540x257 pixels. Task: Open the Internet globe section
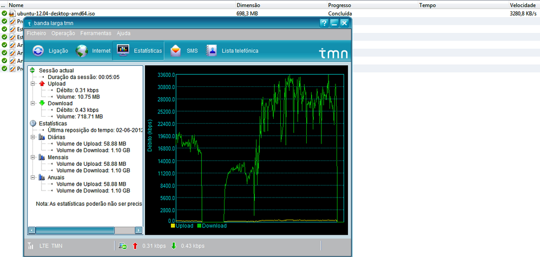tap(93, 51)
